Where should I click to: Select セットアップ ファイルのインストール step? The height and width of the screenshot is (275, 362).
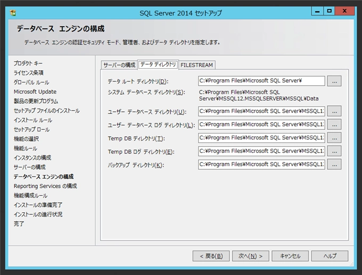click(x=47, y=111)
